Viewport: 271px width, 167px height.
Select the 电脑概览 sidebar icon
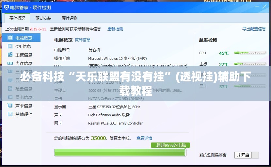[10, 38]
